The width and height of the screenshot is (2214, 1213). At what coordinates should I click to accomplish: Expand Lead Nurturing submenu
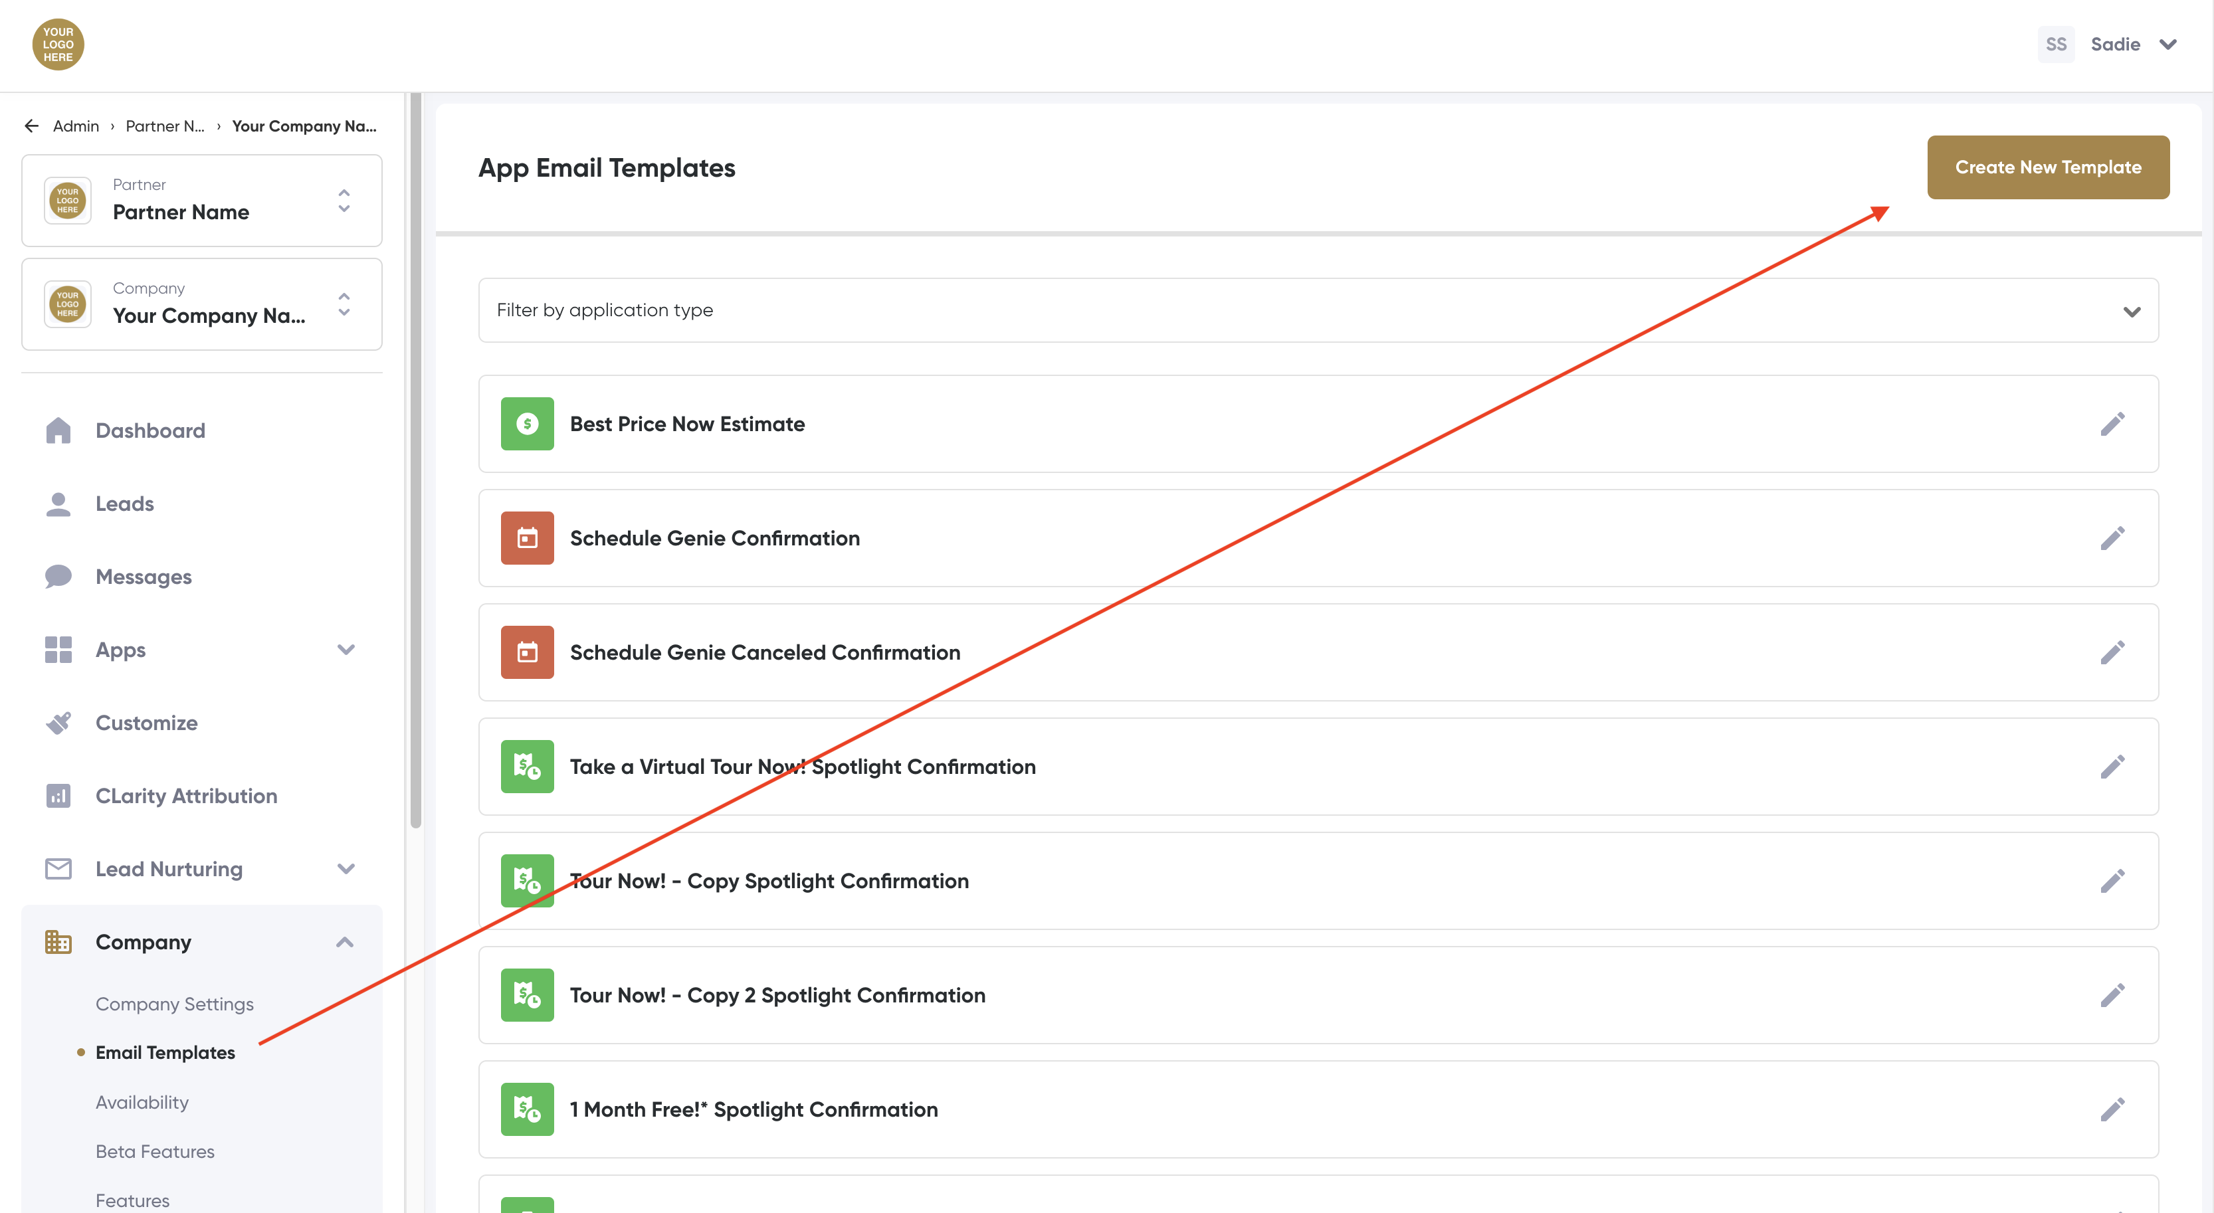click(x=346, y=868)
